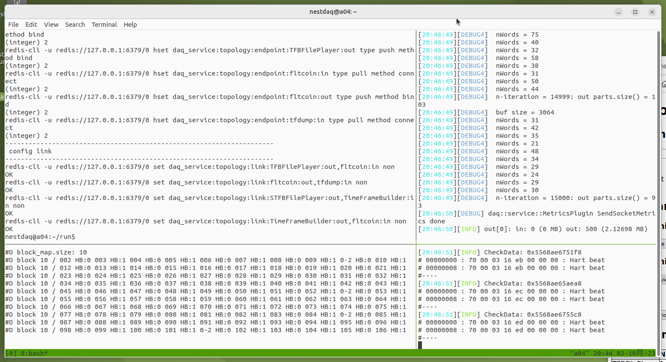Minimize the terminal window
This screenshot has height=362, width=666.
point(618,12)
